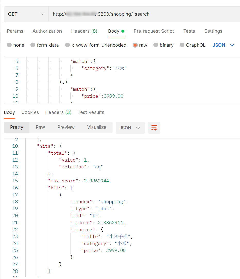
Task: Open the request Settings tab
Action: pos(213,31)
